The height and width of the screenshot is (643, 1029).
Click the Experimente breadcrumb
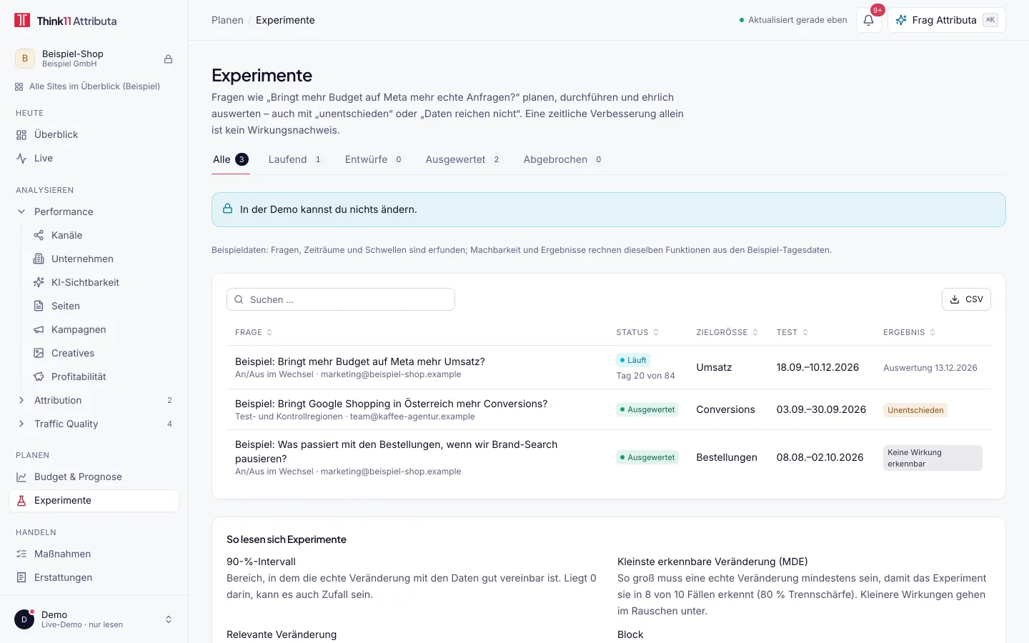point(285,20)
